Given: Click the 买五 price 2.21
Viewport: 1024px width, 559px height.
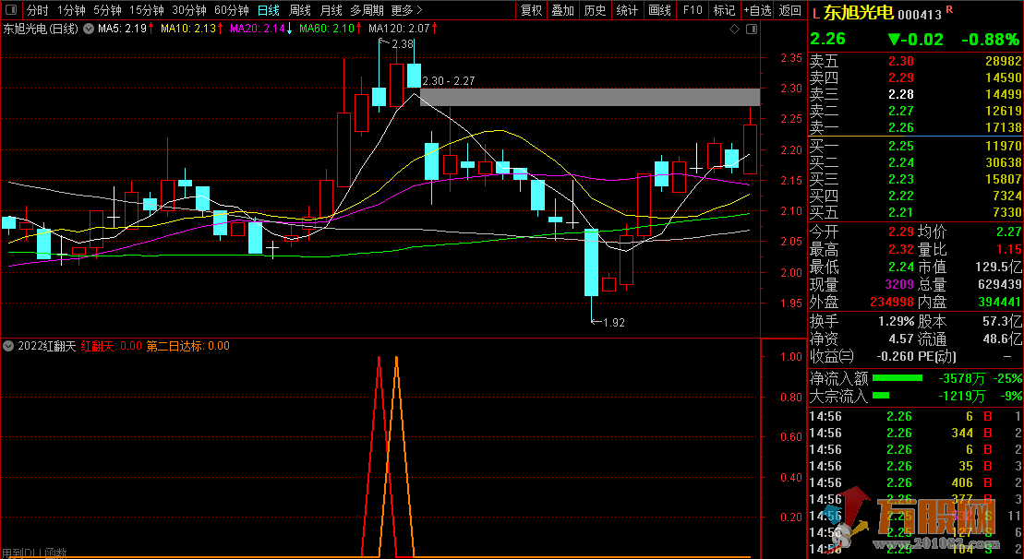Looking at the screenshot, I should coord(900,213).
